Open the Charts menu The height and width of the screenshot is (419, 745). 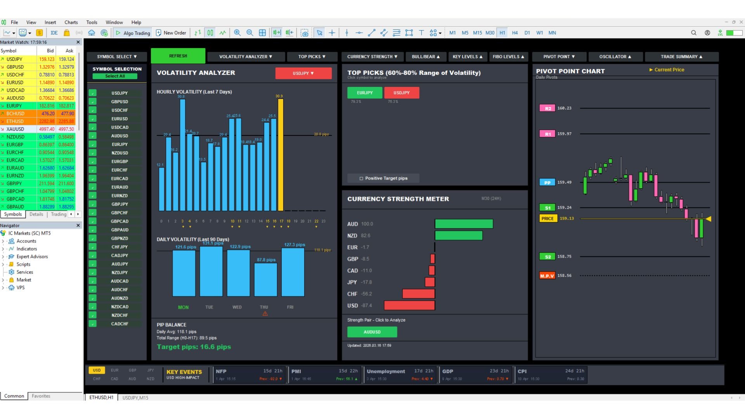(71, 23)
